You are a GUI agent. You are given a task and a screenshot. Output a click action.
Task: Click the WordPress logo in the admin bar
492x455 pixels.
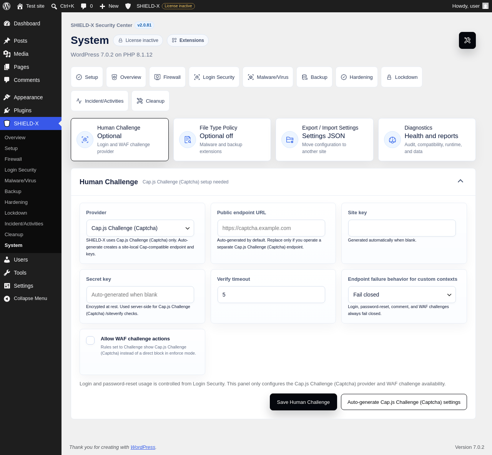(x=7, y=6)
